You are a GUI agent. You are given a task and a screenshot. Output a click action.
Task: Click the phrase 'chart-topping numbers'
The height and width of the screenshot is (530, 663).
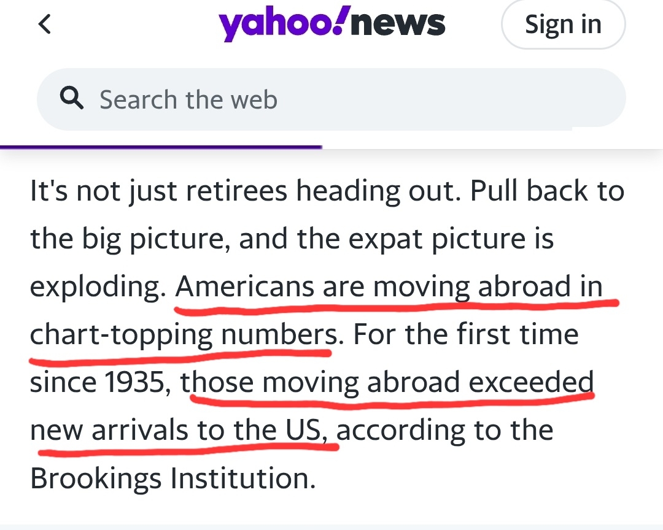coord(183,335)
